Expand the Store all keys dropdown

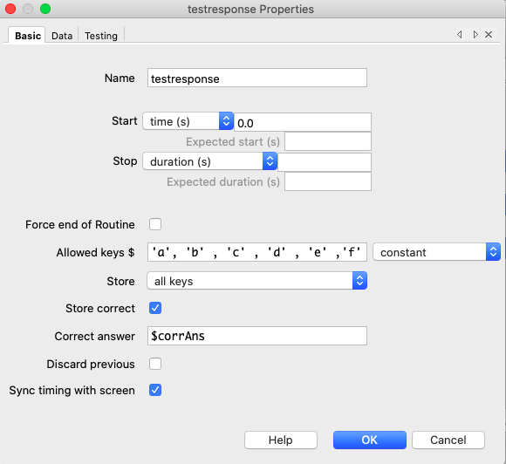point(256,281)
